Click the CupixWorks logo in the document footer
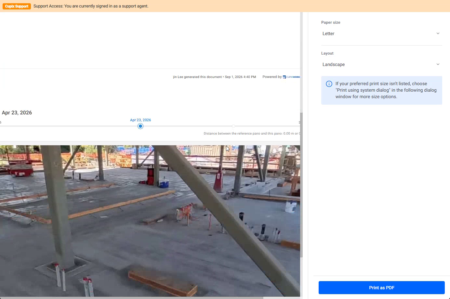 click(291, 77)
